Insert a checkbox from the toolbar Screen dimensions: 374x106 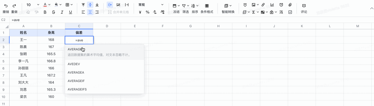pyautogui.click(x=290, y=12)
